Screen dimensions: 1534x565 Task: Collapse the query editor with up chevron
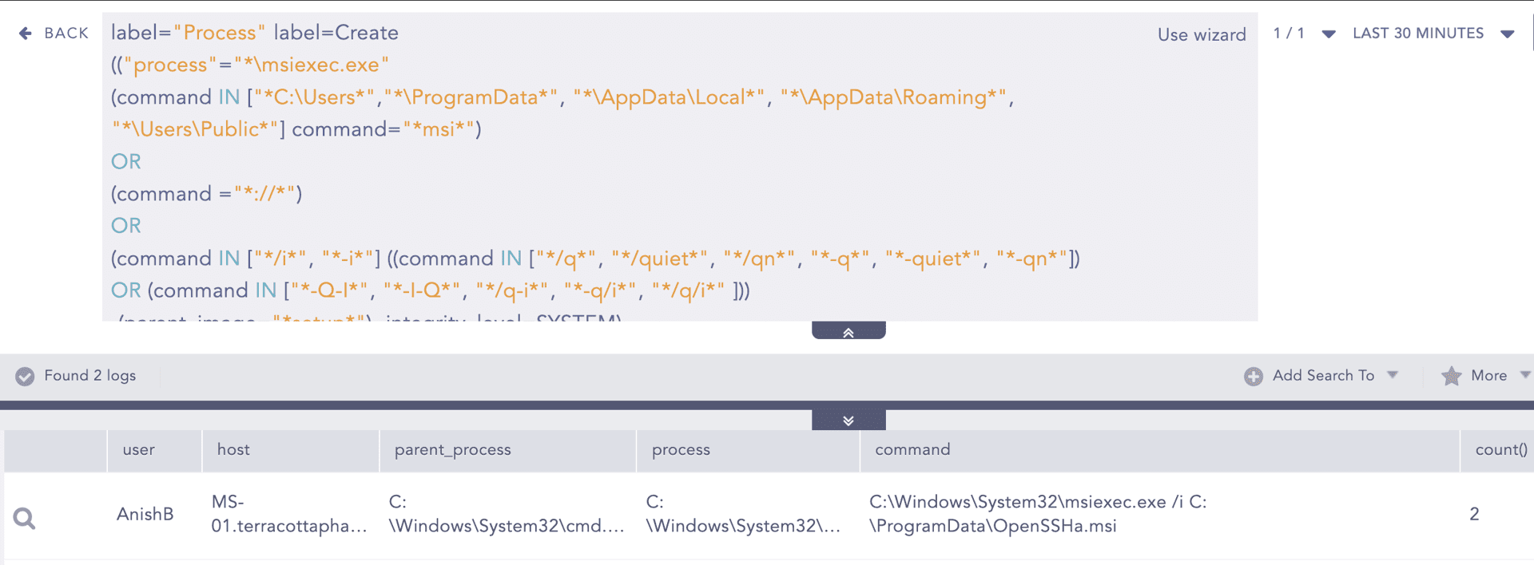(x=848, y=332)
